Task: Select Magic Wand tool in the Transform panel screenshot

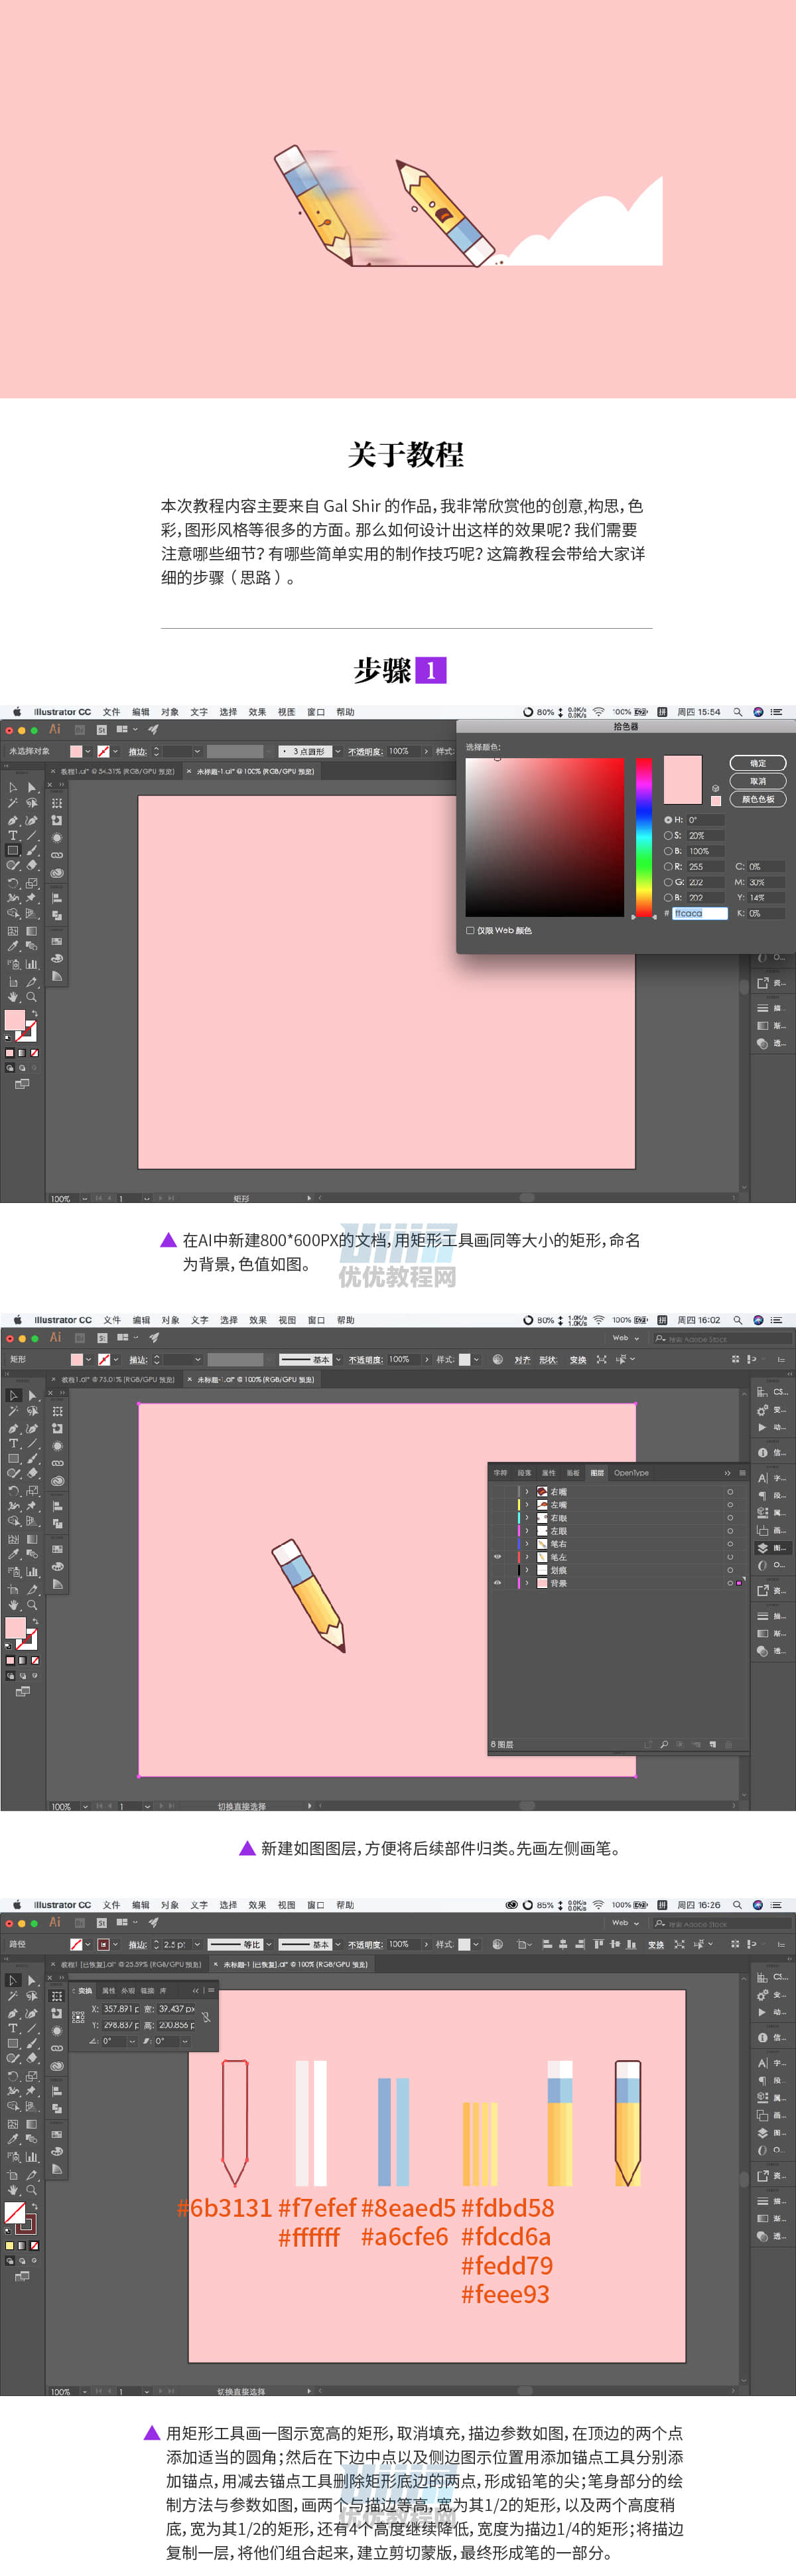Action: (13, 1996)
